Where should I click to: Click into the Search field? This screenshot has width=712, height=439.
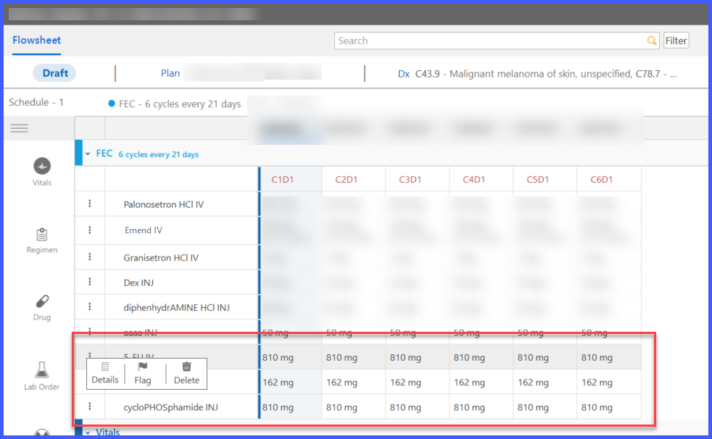tap(490, 41)
